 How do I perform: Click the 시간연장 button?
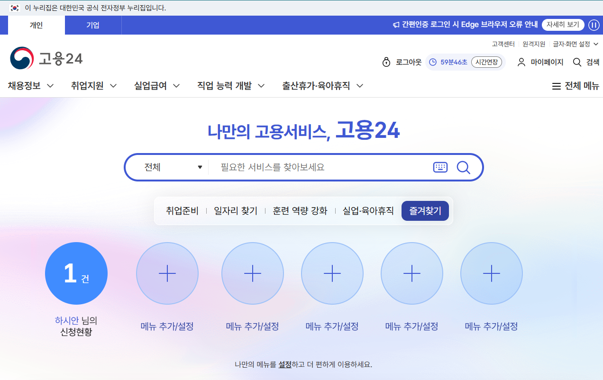click(486, 62)
